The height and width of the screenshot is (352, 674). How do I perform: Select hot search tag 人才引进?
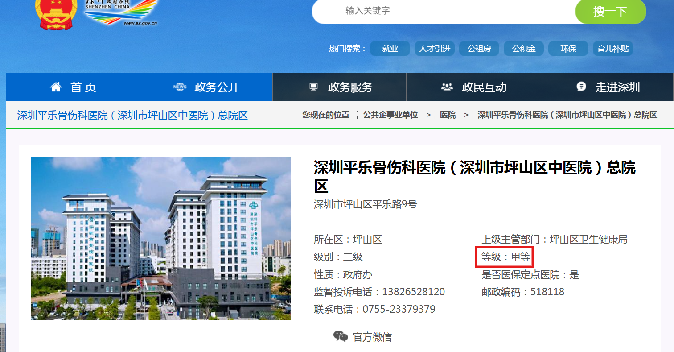[435, 49]
